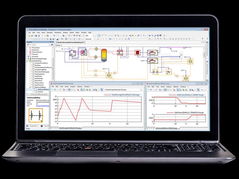Select the rectangle drawing tool
The image size is (239, 179).
(x=34, y=39)
